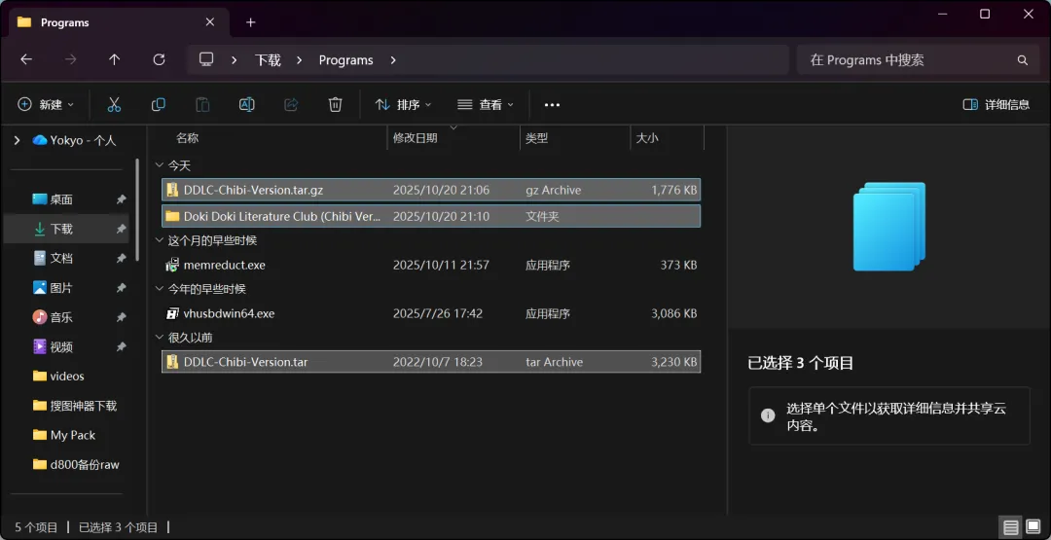Collapse the 今天 group
1051x540 pixels.
click(x=159, y=165)
